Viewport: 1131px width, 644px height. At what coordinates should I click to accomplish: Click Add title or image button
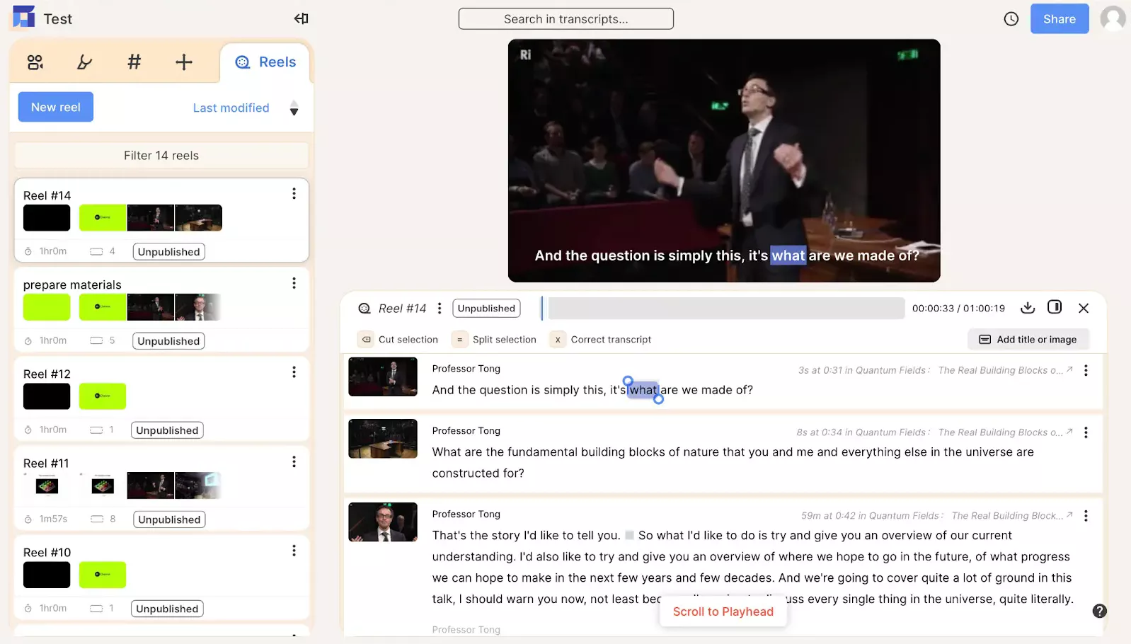pos(1028,340)
